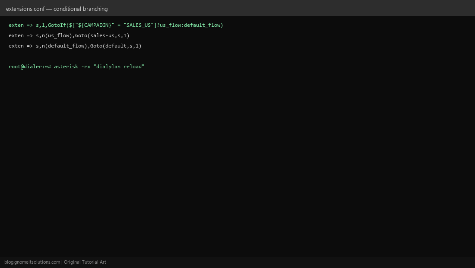Image resolution: width=475 pixels, height=268 pixels.
Task: Click the title 'extensions.conf — conditional branching'
Action: [x=57, y=9]
